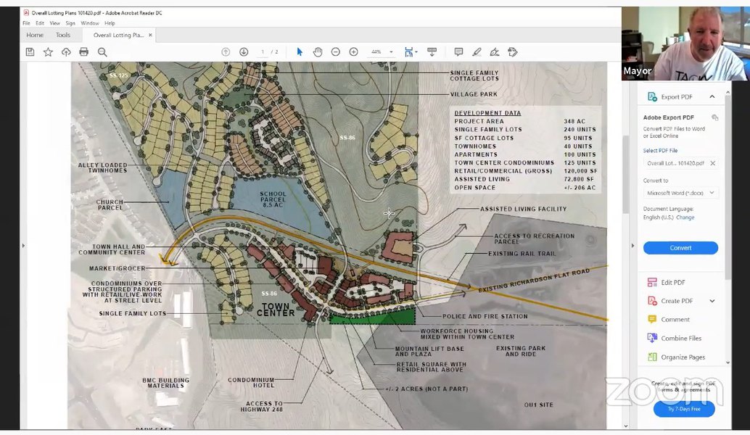Open the fit page options tool
Viewport: 750px width, 435px height.
[411, 52]
